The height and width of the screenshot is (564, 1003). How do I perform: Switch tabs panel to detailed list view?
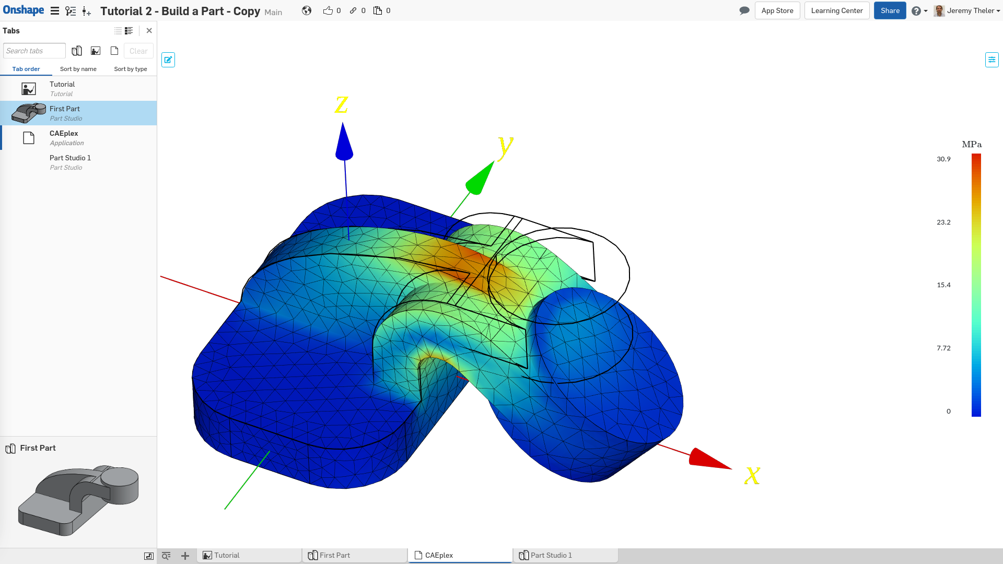[129, 31]
